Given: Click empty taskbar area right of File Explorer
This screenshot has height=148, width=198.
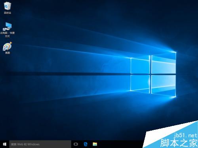Looking at the screenshot, I should point(120,144).
